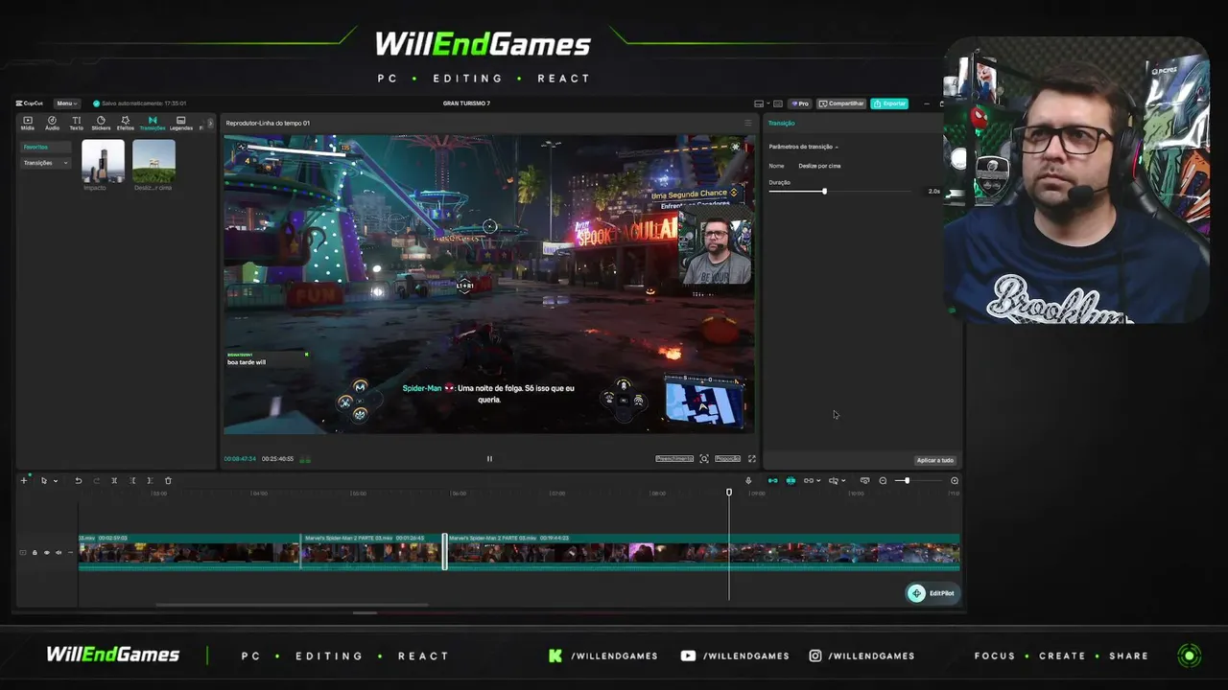The height and width of the screenshot is (690, 1228).
Task: Zoom in the timeline
Action: coord(955,481)
